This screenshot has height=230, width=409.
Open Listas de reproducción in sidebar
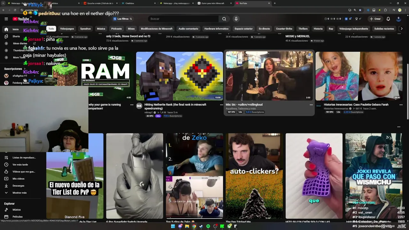click(x=21, y=157)
